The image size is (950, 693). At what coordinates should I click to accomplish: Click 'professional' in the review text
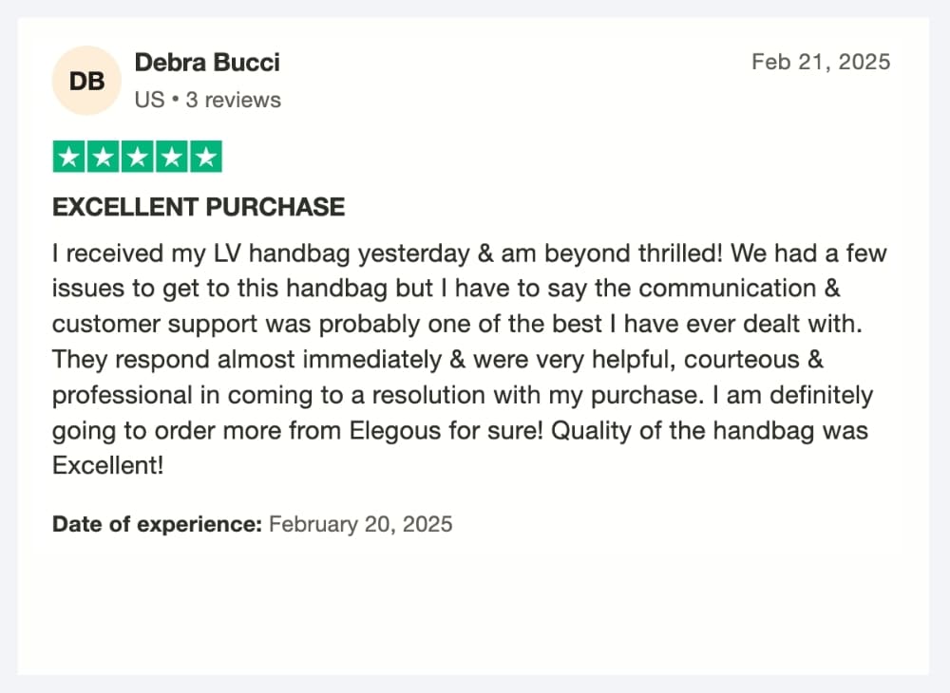click(x=123, y=395)
